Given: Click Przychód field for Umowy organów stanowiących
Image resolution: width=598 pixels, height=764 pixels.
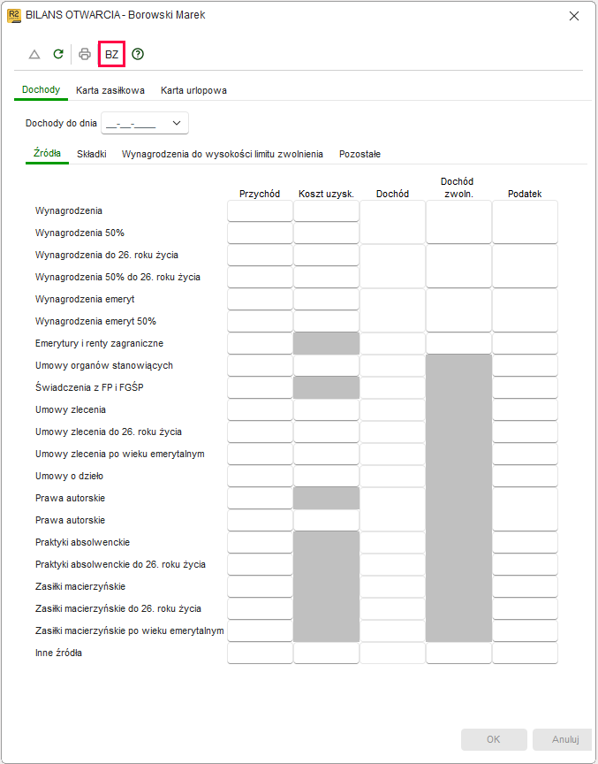Looking at the screenshot, I should click(260, 365).
